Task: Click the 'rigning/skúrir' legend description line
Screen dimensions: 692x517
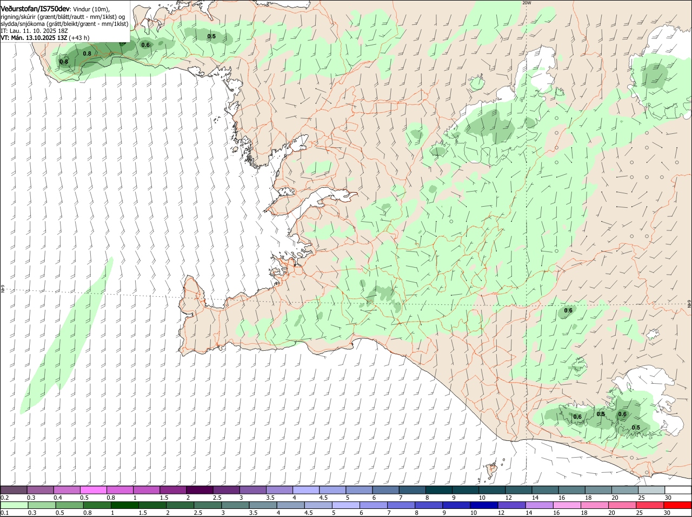Action: [x=63, y=17]
